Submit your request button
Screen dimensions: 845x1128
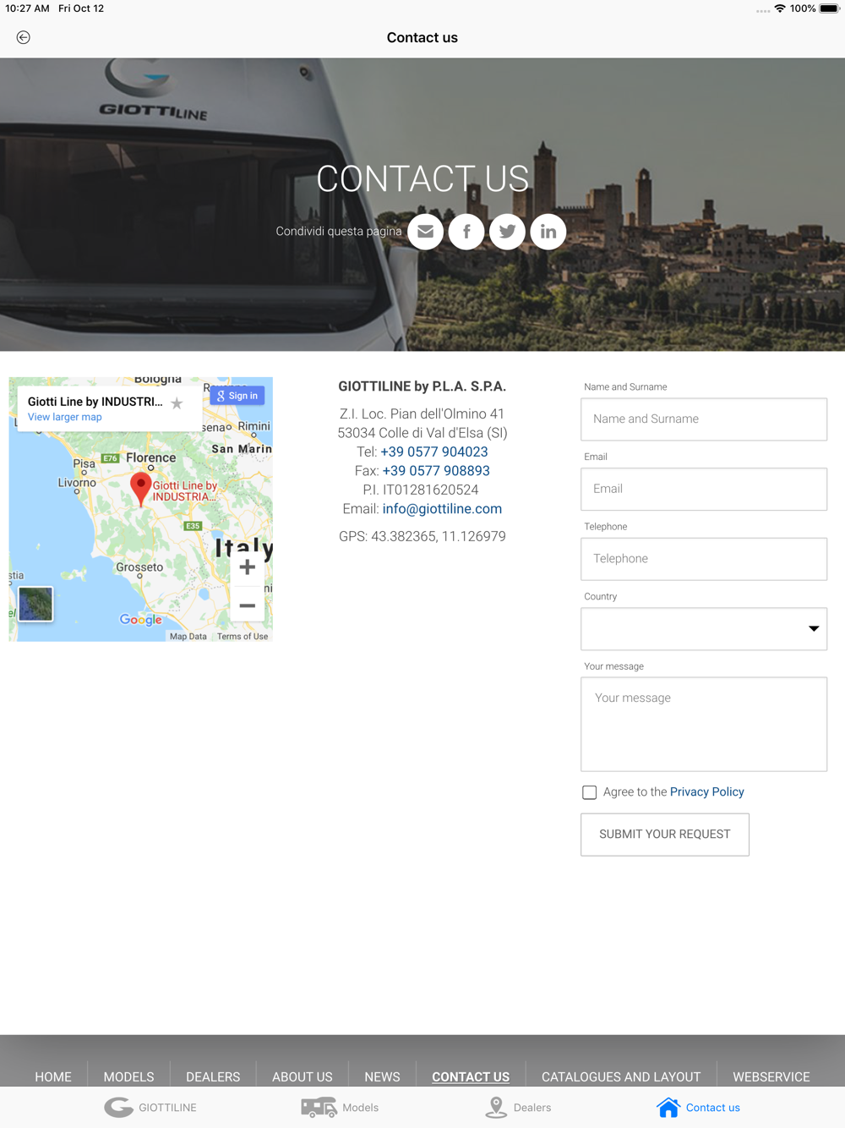tap(665, 835)
